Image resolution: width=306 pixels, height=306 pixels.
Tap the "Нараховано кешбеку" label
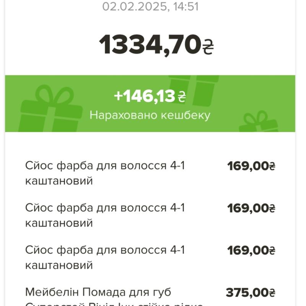coord(150,115)
